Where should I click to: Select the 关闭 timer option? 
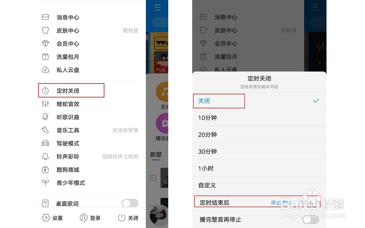[x=259, y=101]
